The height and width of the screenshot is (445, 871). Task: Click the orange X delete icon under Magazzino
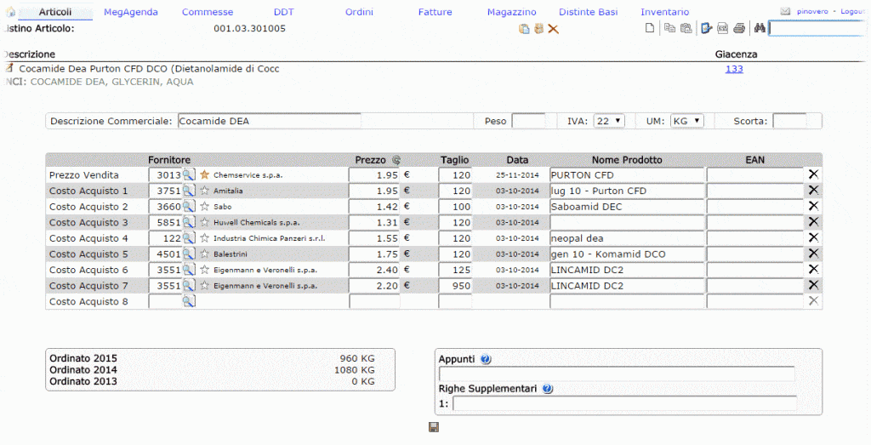(553, 29)
